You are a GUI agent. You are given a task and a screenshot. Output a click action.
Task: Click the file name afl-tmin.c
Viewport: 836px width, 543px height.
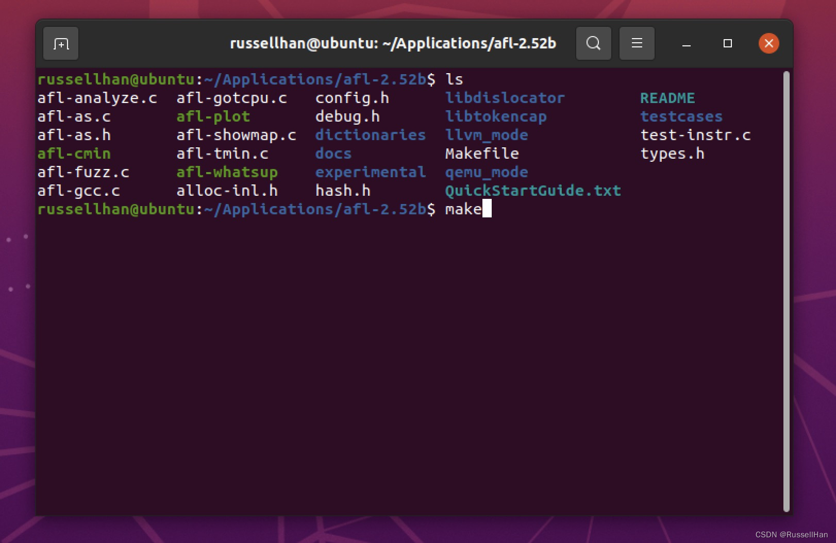[x=222, y=154]
